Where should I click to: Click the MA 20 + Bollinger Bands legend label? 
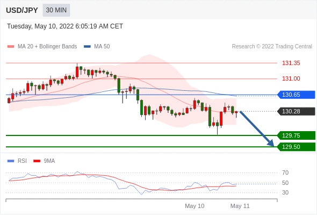[x=47, y=47]
